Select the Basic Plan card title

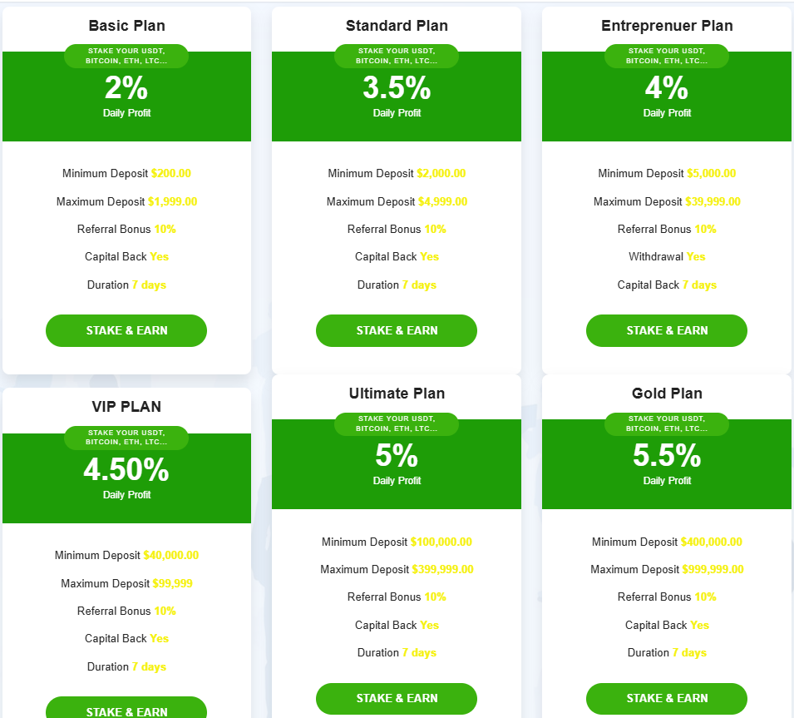point(126,26)
